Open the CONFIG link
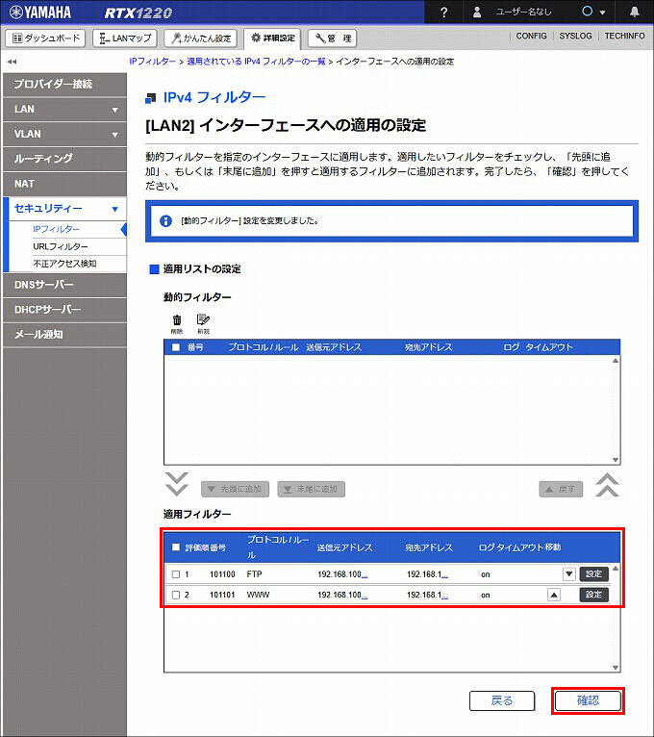The image size is (654, 737). 531,37
